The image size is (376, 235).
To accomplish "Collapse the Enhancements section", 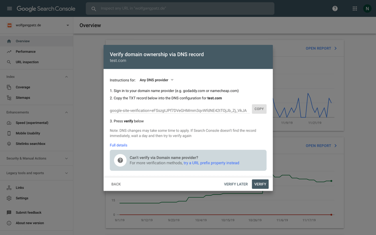I will [x=66, y=112].
